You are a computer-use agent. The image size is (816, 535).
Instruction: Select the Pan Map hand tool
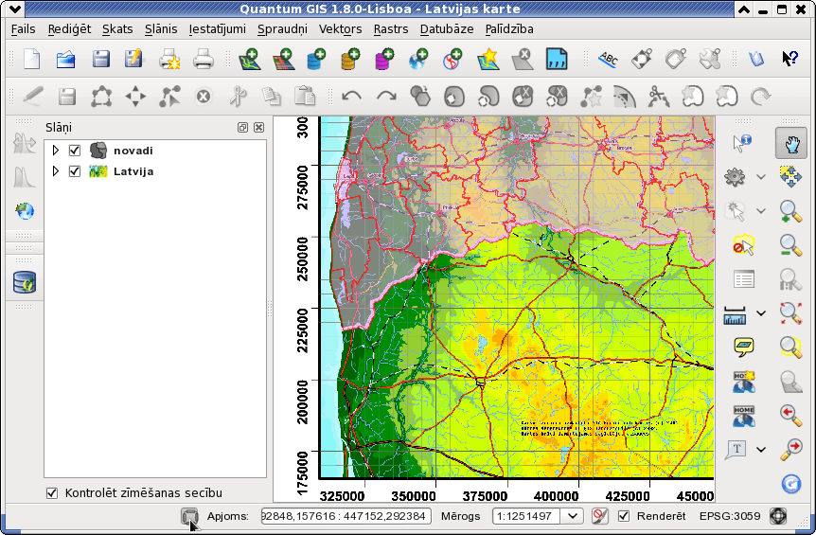point(791,143)
